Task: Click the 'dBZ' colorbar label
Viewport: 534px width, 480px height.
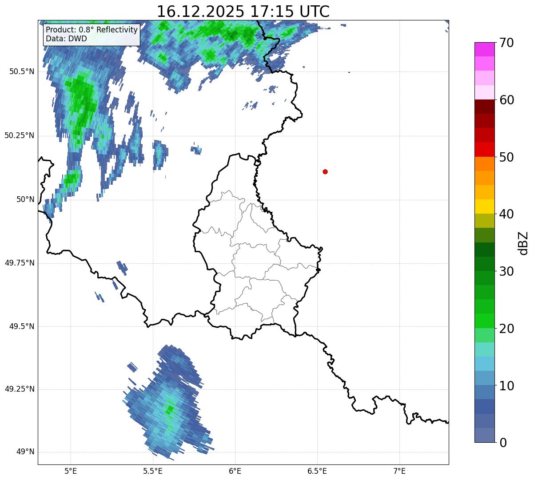Action: (x=523, y=242)
